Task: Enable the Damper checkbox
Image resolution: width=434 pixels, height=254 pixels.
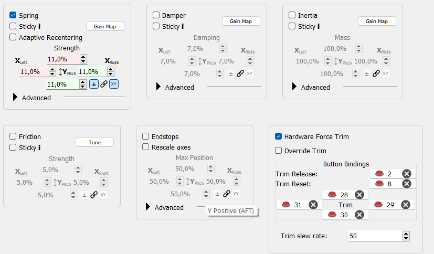Action: point(156,16)
